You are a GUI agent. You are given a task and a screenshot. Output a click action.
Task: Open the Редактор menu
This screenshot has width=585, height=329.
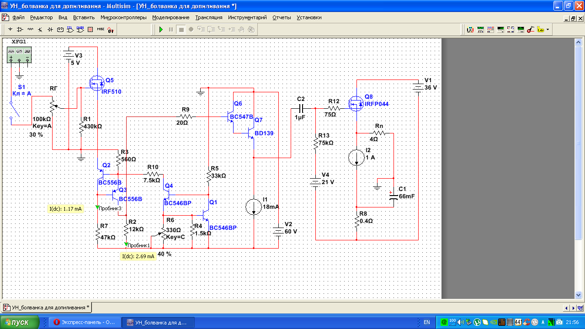click(x=42, y=17)
